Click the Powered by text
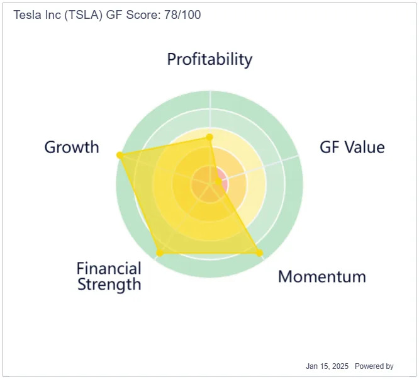 coord(374,366)
